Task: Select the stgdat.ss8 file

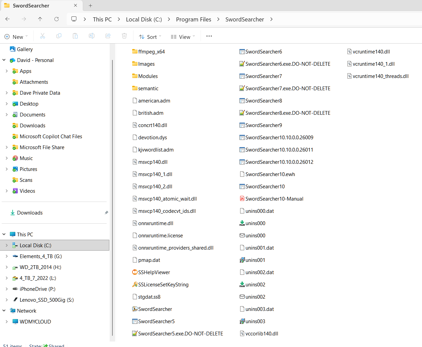Action: click(149, 297)
